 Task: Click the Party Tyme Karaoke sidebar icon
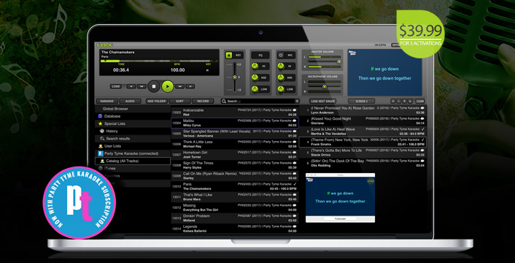click(100, 153)
